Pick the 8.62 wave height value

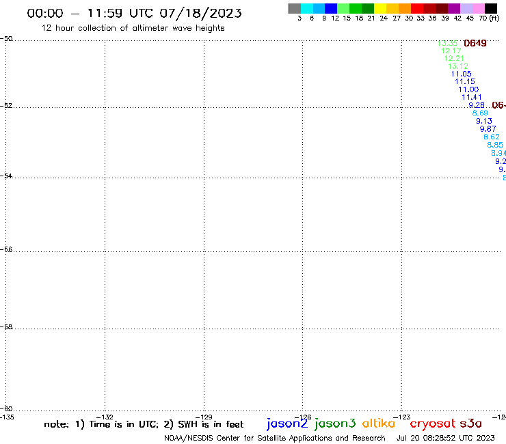492,137
